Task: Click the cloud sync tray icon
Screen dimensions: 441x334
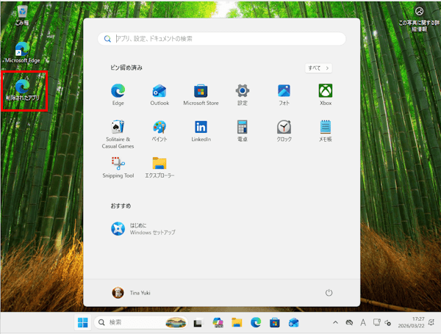Action: tap(349, 322)
